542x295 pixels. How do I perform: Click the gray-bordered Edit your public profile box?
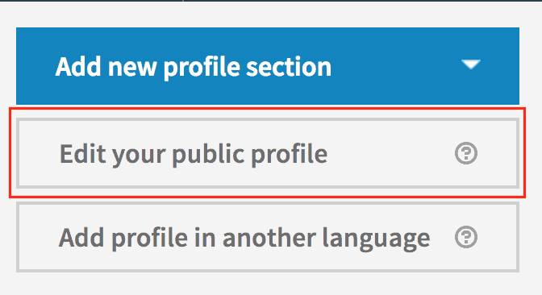[x=268, y=153]
